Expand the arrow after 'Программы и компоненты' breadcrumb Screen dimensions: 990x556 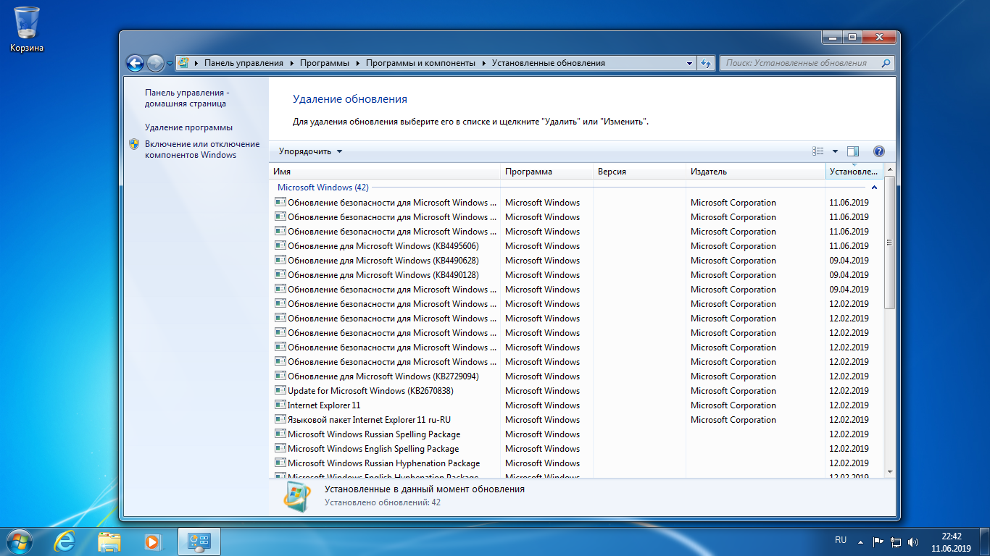(x=483, y=63)
